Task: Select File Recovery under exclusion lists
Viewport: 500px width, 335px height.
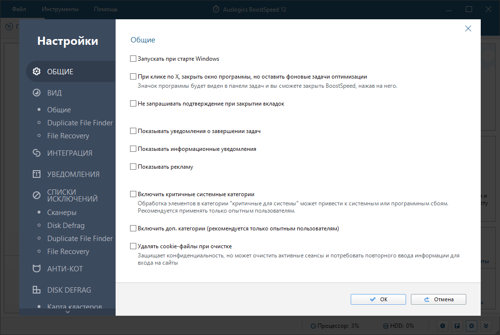Action: pos(68,252)
